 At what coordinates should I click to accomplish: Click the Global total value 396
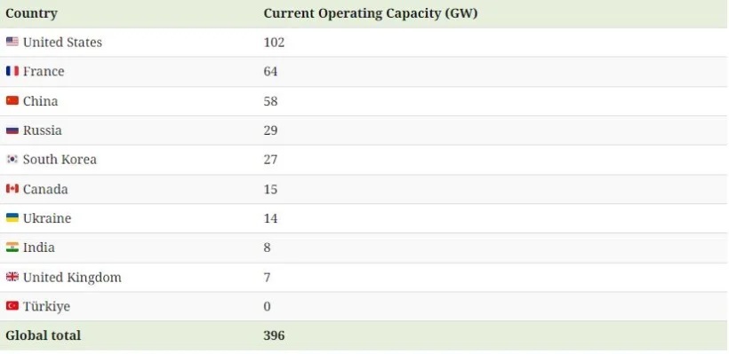pos(274,335)
